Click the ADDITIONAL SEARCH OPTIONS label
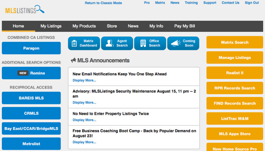 31,62
